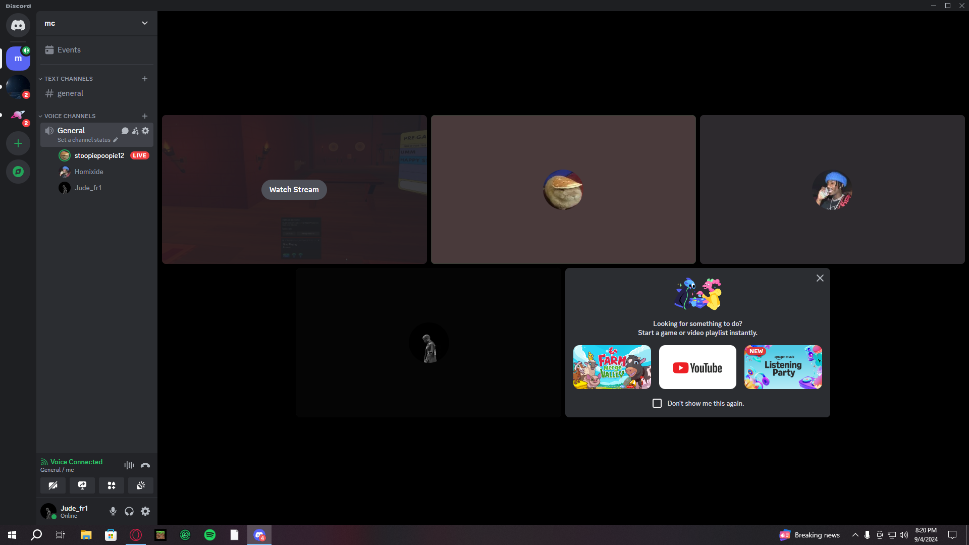Toggle microphone mute for Jude_fr1

(x=113, y=511)
